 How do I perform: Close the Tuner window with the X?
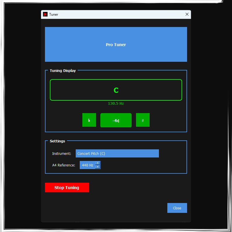pyautogui.click(x=187, y=14)
